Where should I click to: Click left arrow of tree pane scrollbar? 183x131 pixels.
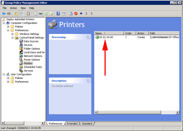click(x=3, y=123)
